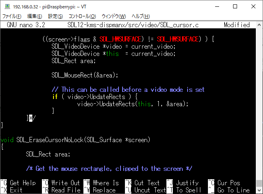This screenshot has width=263, height=194.
Task: Click the '^K Cut Text' shortcut
Action: coord(142,183)
